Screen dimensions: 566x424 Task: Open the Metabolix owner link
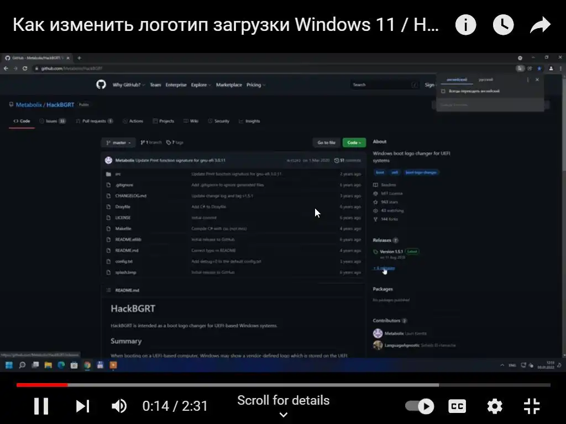pyautogui.click(x=29, y=105)
